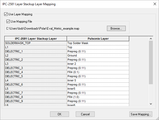This screenshot has height=120, width=159.
Task: Click the Ground layer cell for L2
Action: 98,55
